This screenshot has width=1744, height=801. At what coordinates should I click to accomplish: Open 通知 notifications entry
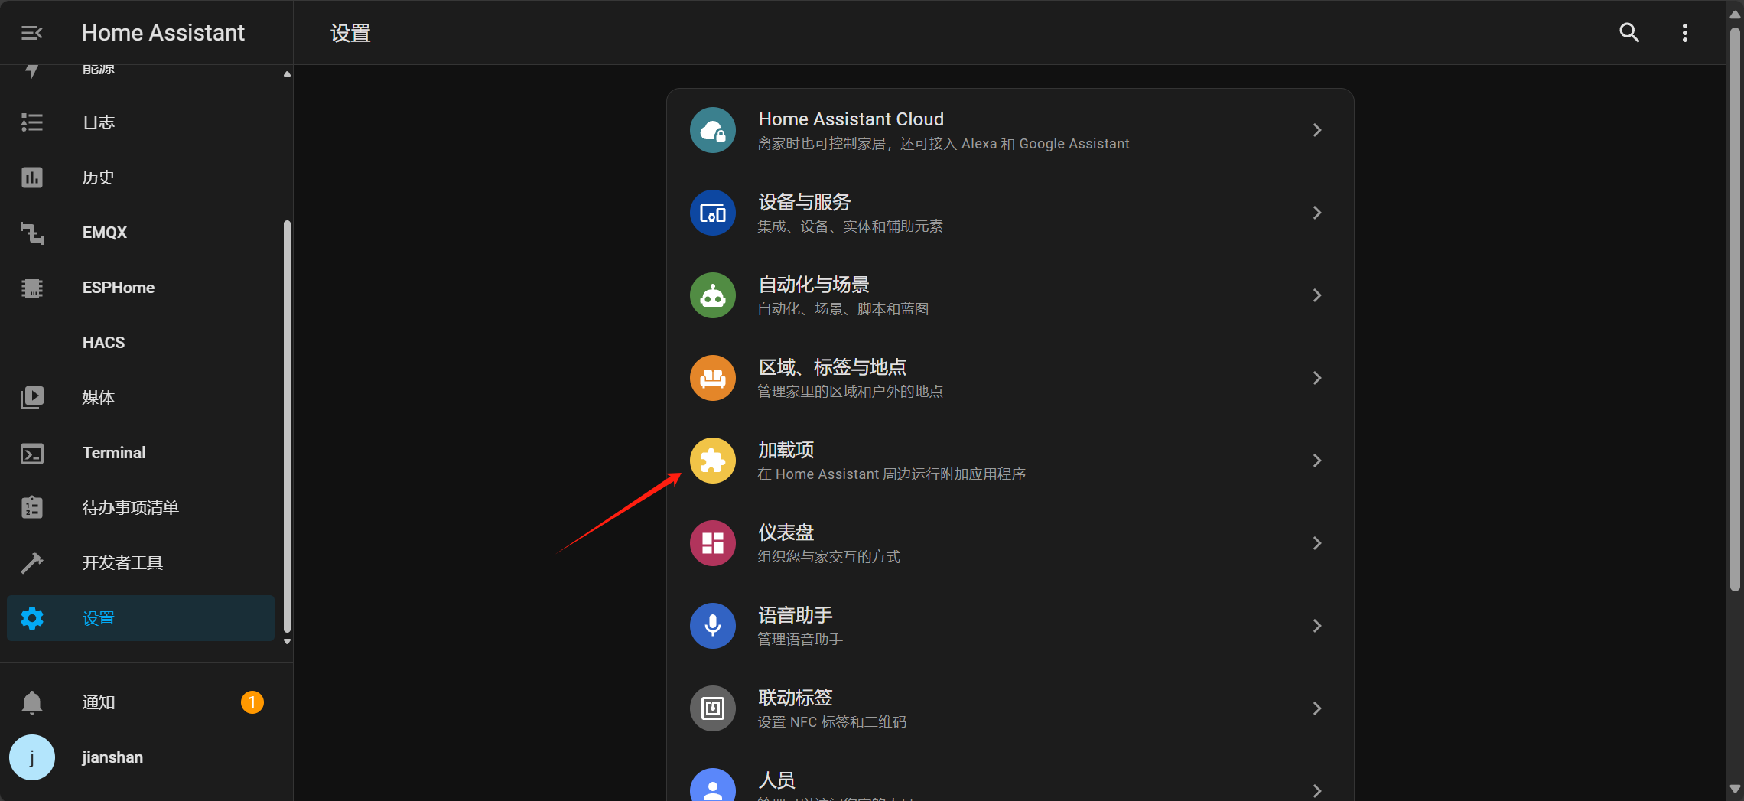141,702
